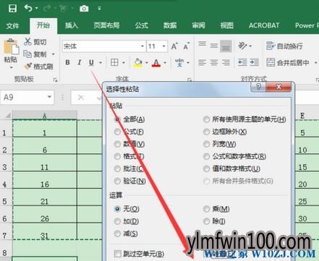The height and width of the screenshot is (261, 319).
Task: Expand the 粘贴 paste options arrow
Action: 11,67
